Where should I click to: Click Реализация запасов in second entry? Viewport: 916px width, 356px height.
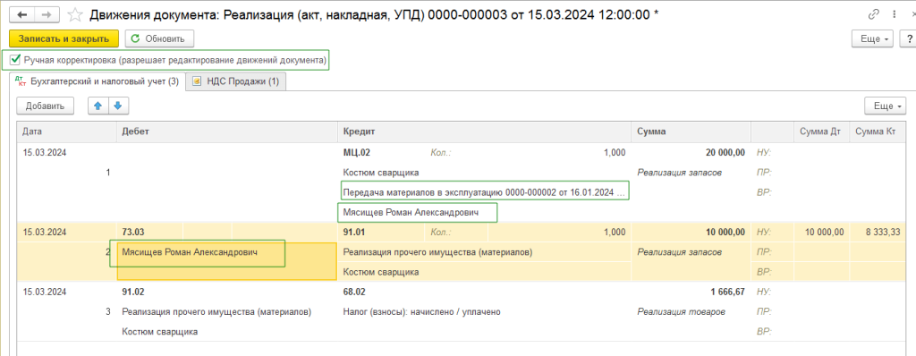[x=680, y=252]
